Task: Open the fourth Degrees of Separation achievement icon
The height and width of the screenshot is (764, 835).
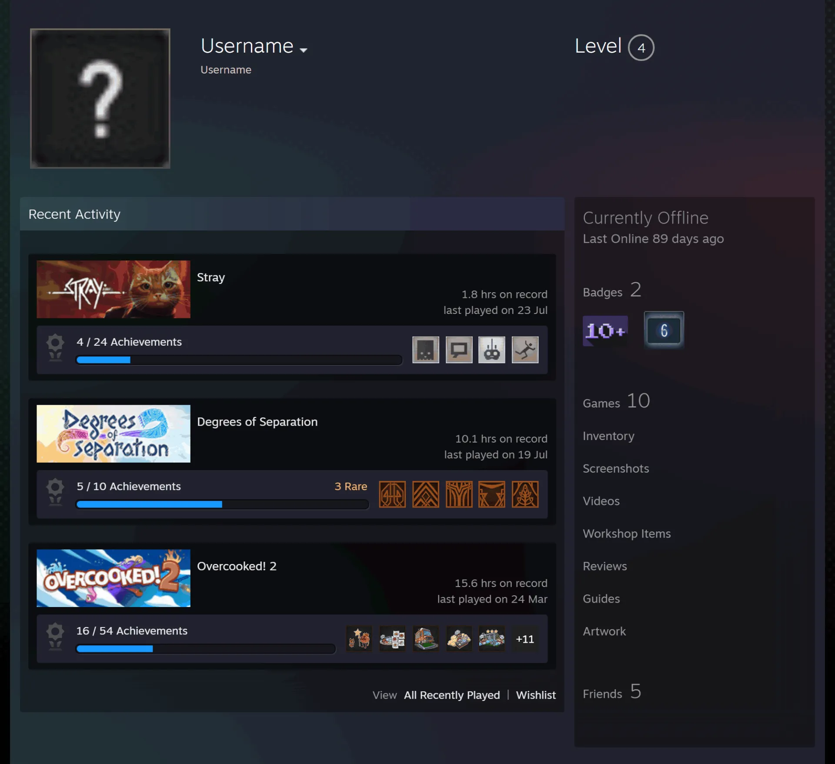Action: click(492, 494)
